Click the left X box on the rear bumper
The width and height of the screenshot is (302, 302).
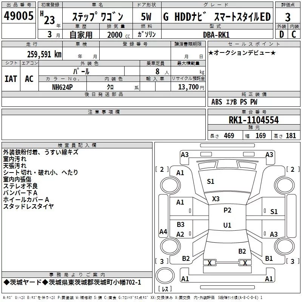(209, 263)
